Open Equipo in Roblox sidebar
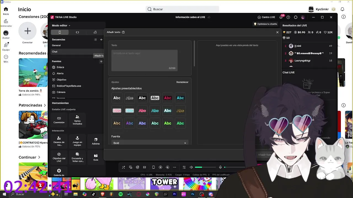The height and width of the screenshot is (198, 353). click(6, 46)
